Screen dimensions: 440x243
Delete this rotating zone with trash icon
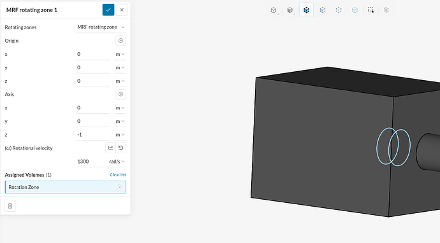tap(10, 205)
